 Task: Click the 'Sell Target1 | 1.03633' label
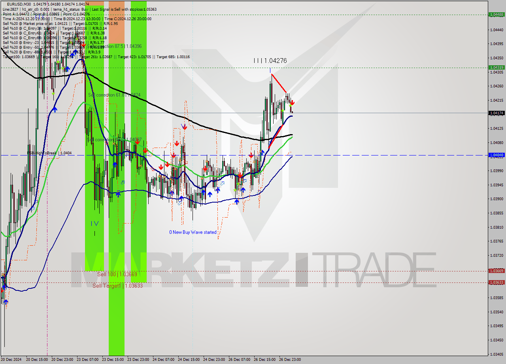click(x=117, y=286)
